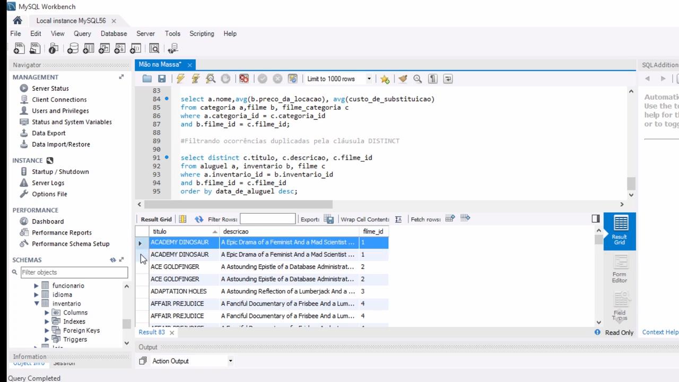Screen dimensions: 679x382
Task: Create a new view icon
Action: pos(105,49)
